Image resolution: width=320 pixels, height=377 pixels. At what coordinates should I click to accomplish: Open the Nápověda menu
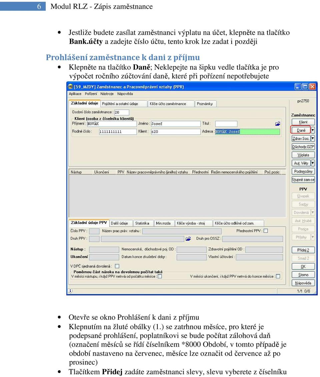125,94
